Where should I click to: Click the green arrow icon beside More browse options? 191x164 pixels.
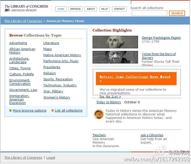click(x=10, y=111)
